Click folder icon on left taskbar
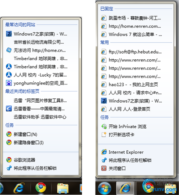The height and width of the screenshot is (195, 179). pos(63,188)
